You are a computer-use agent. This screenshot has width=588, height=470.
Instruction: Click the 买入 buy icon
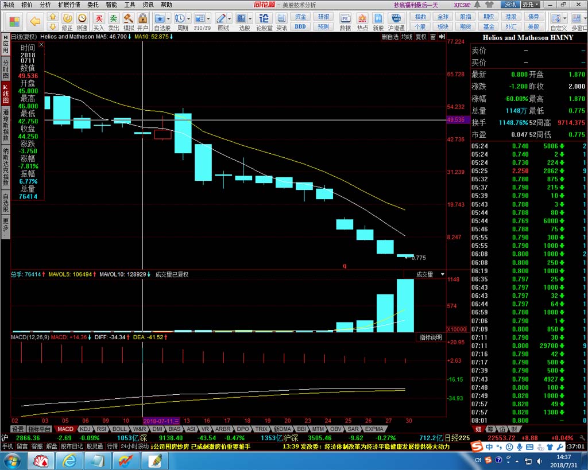click(x=99, y=18)
